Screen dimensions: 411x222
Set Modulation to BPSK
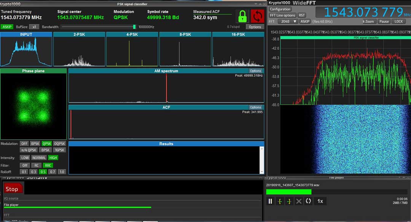click(x=35, y=143)
